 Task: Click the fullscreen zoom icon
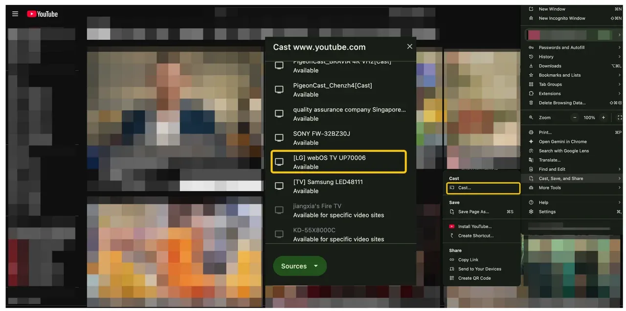pyautogui.click(x=620, y=117)
